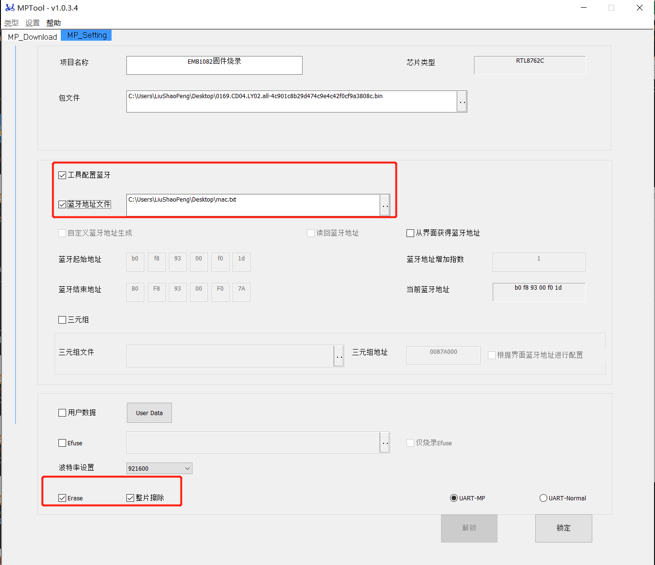
Task: Check 根据界面蓝牙地址进行配置 checkbox
Action: point(492,355)
